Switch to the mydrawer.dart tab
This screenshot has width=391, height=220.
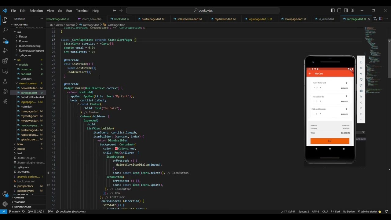223,19
